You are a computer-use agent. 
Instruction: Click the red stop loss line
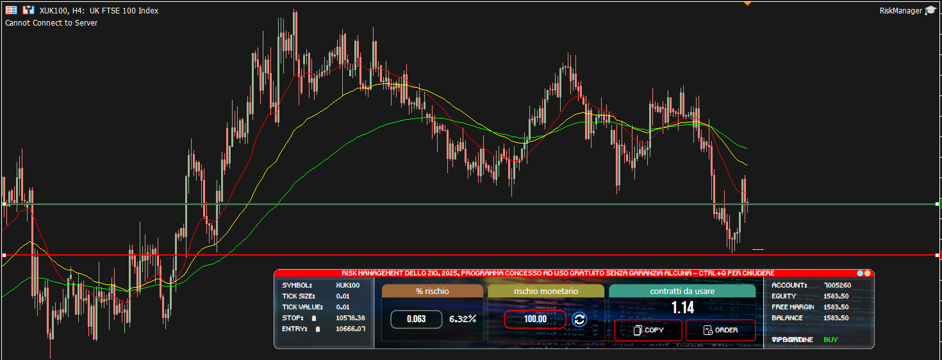tap(471, 255)
